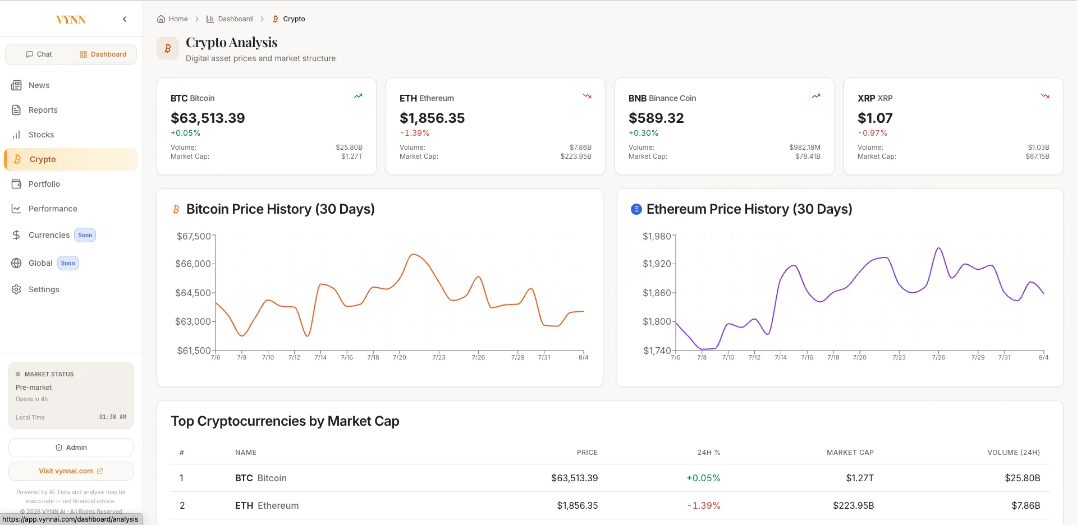Viewport: 1077px width, 525px height.
Task: Click the Stocks bar chart icon
Action: tap(17, 135)
